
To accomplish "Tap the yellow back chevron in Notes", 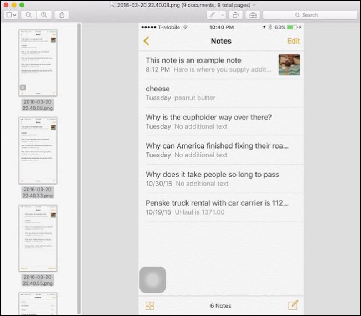I will click(x=147, y=41).
